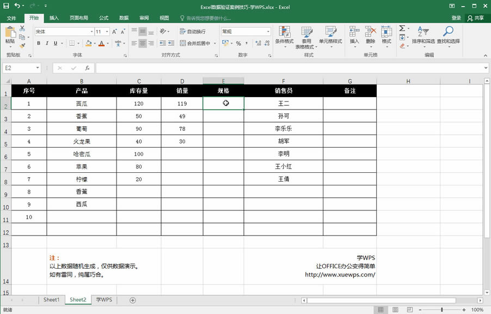Screen dimensions: 491x314
Task: Switch to the 公式 ribbon tab
Action: pos(103,17)
